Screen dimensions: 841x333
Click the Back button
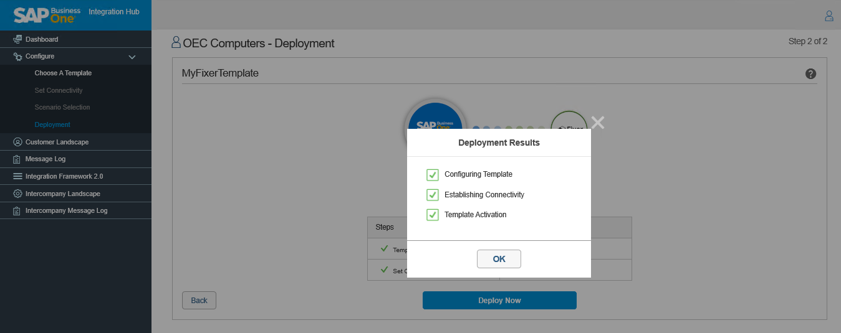[199, 301]
